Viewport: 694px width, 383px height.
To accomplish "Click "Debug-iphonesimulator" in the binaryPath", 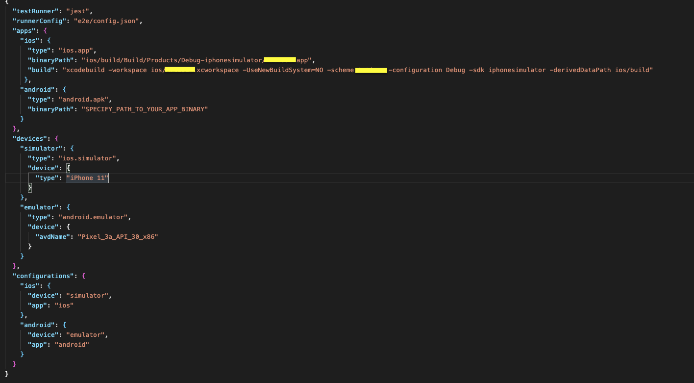I will [223, 60].
